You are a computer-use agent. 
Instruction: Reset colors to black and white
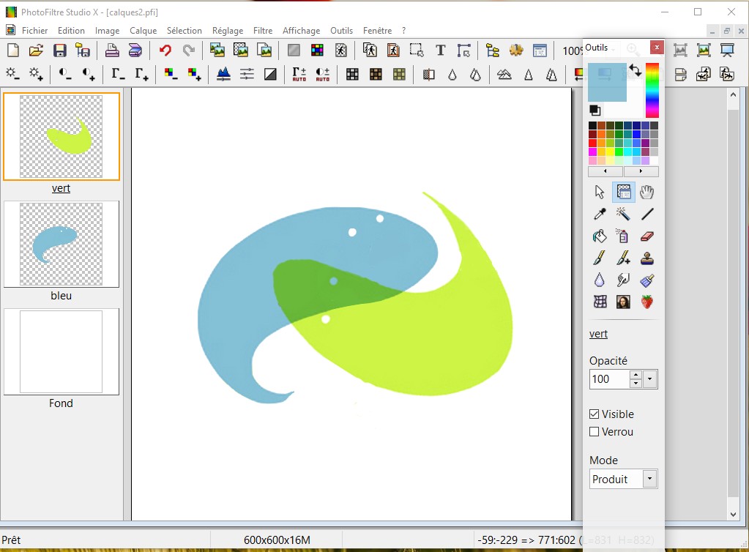[595, 111]
